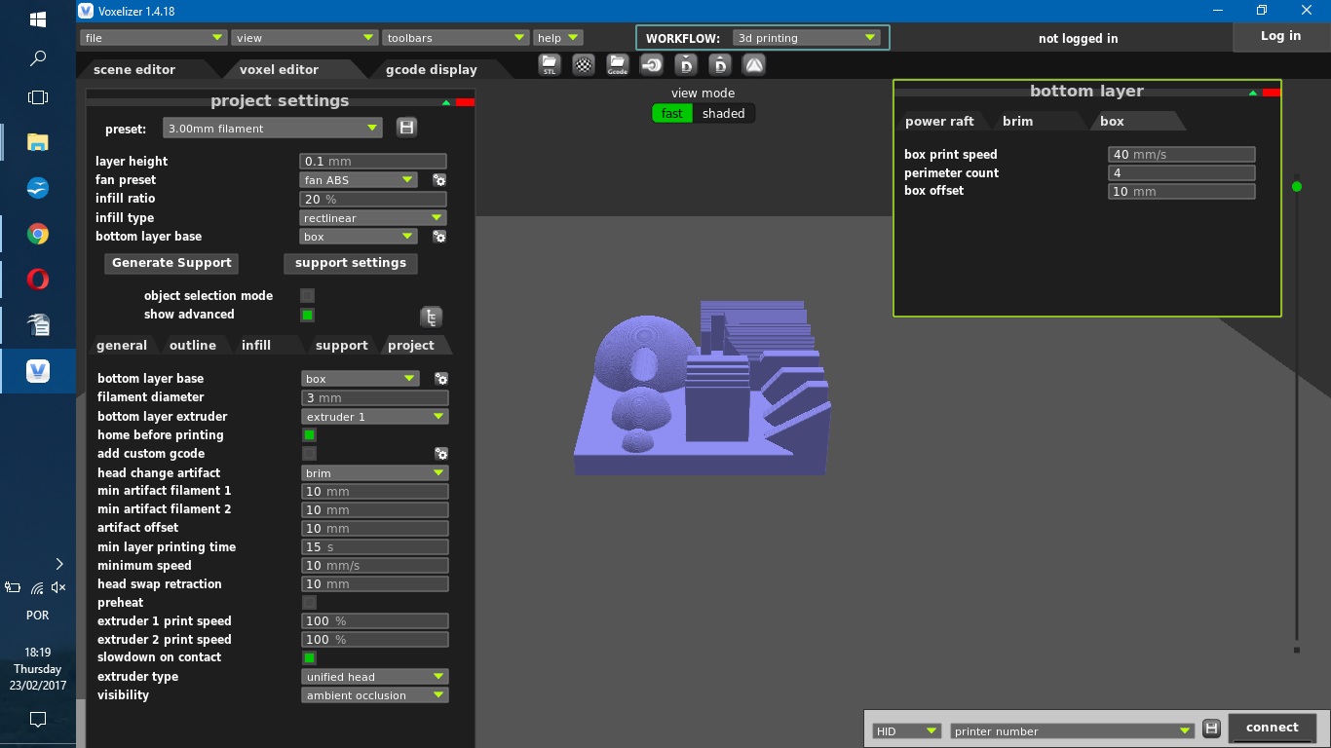The width and height of the screenshot is (1331, 748).
Task: Enable preheat checkbox
Action: pos(309,603)
